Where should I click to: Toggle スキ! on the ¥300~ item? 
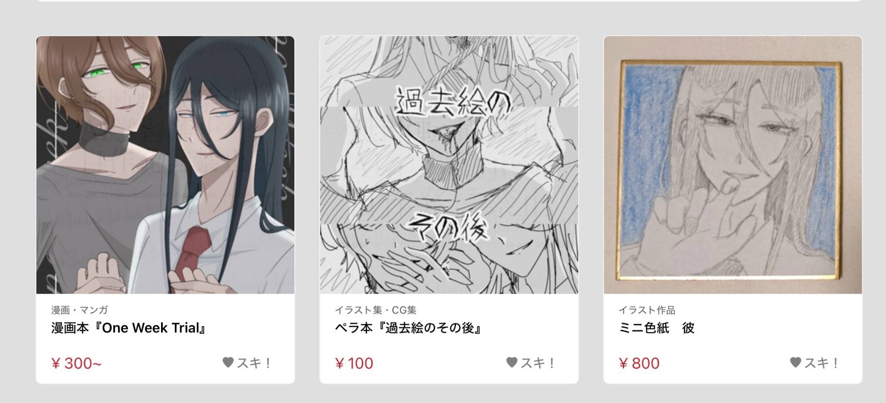247,363
